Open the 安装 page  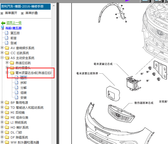(24, 98)
